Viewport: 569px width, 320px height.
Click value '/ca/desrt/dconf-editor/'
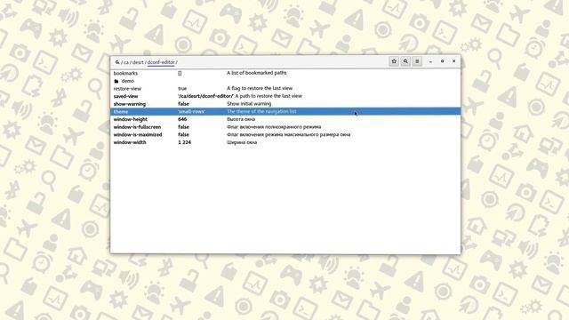tap(205, 96)
